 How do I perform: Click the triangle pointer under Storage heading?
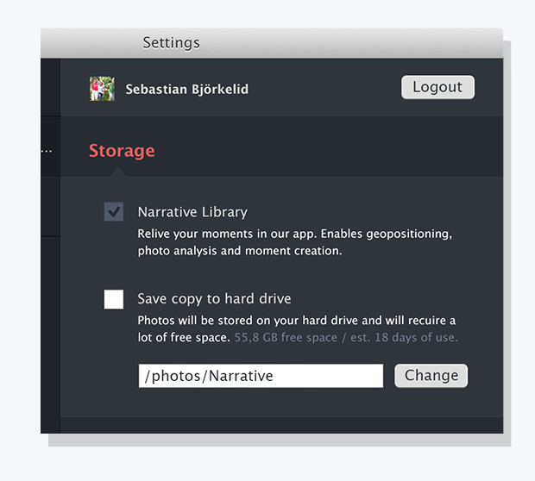[118, 172]
